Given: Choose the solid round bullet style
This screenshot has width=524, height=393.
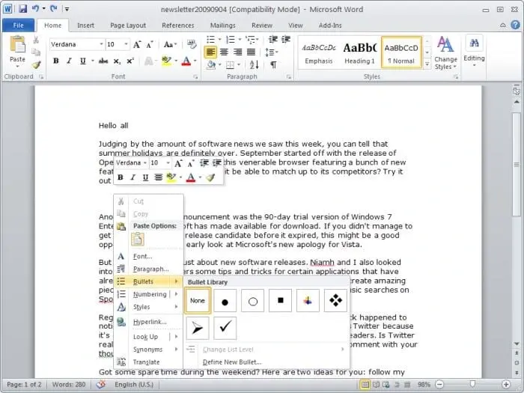Looking at the screenshot, I should click(225, 300).
